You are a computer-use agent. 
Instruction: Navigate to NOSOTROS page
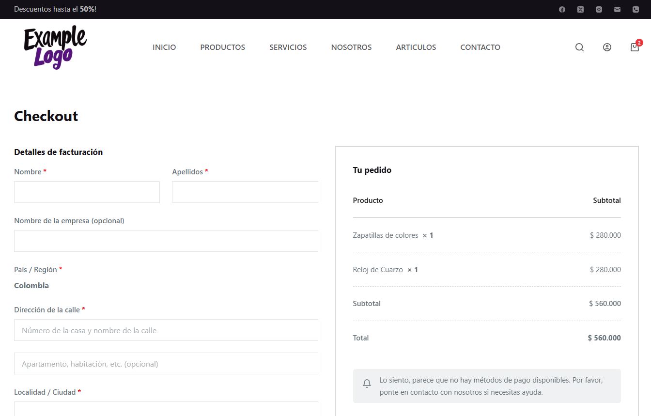coord(351,47)
